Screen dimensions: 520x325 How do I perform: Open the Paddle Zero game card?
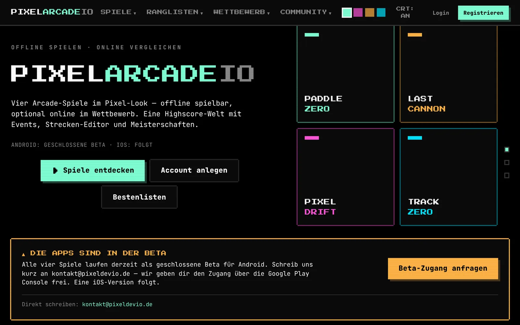[345, 74]
